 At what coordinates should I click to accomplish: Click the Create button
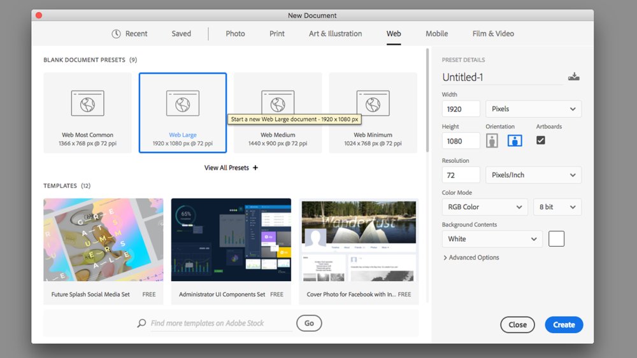[564, 325]
